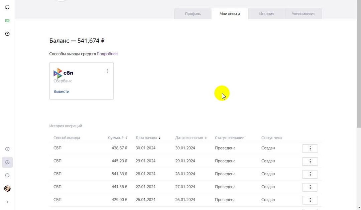Screen dimensions: 361x210
Task: Click Проведена status in 30.01.2024 row
Action: tap(225, 148)
